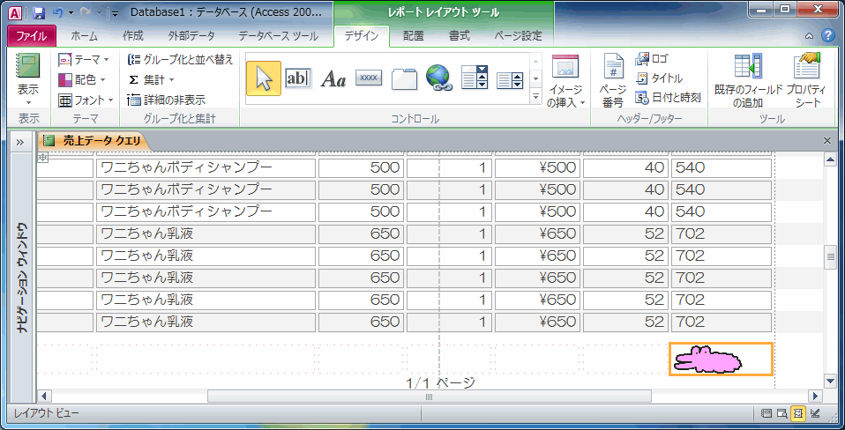The image size is (845, 430).
Task: Choose the Combo Box control
Action: click(x=475, y=78)
